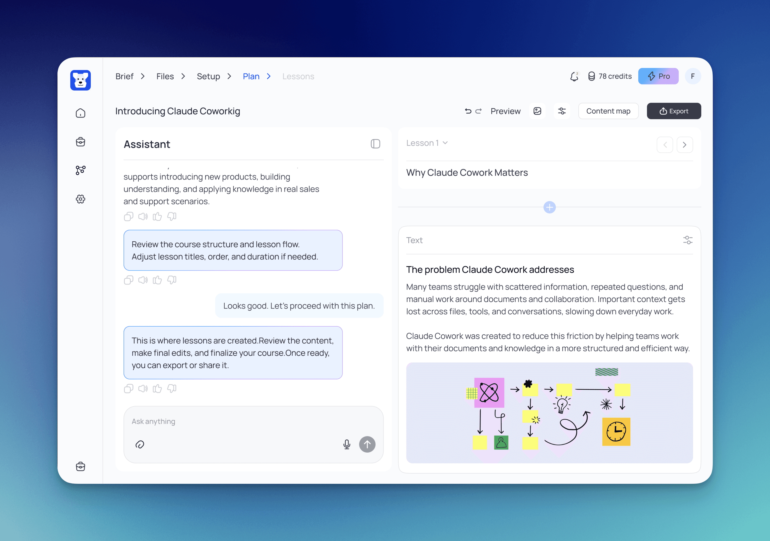Open the briefcase icon below Home
The image size is (770, 541).
click(81, 142)
